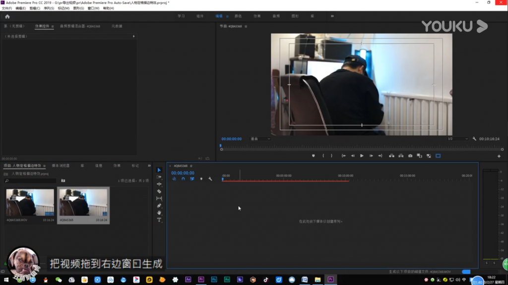Toggle nest sequence insert mode
The image size is (508, 285).
click(174, 179)
